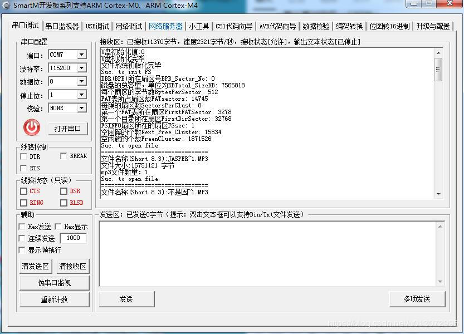
Task: Open the 网络调试 tab
Action: (x=129, y=26)
